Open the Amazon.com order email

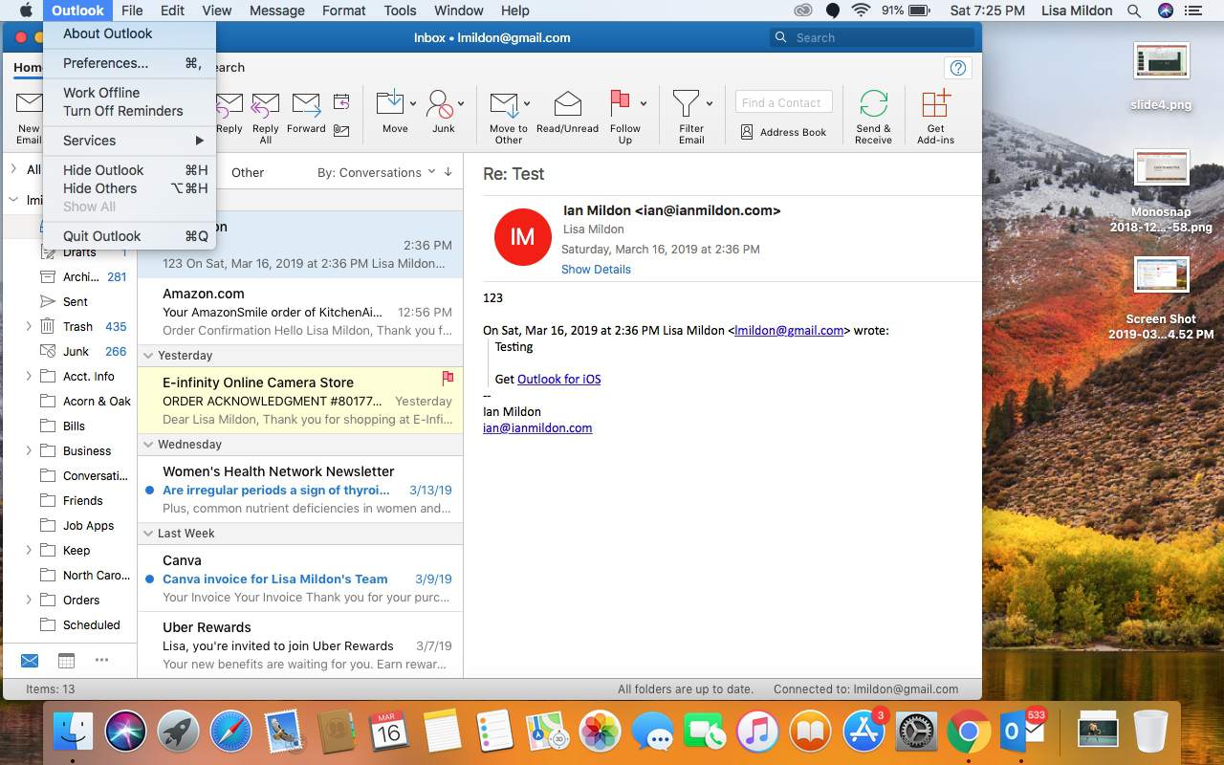(300, 312)
